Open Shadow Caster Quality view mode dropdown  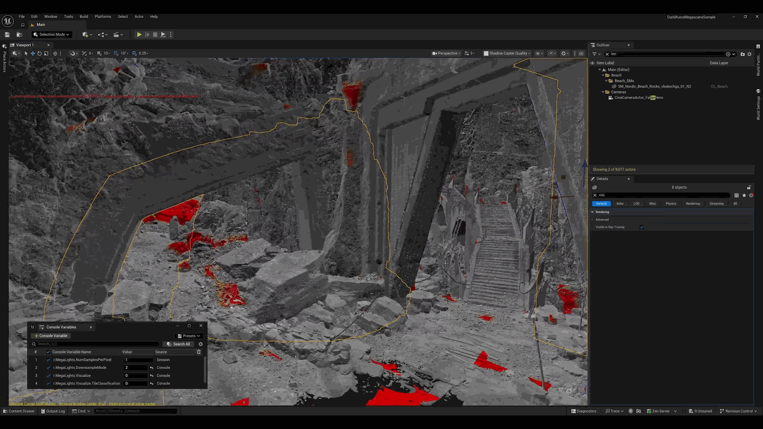507,53
